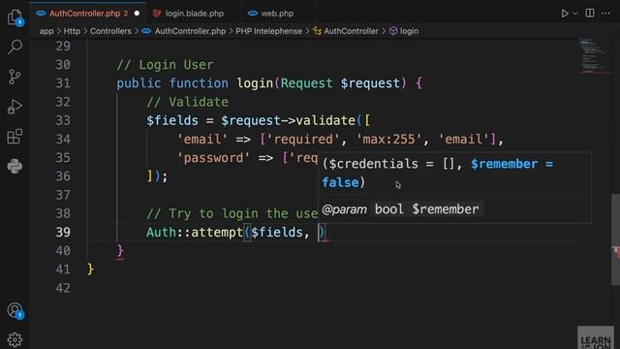Click the 'Auth' class on line 39
Image resolution: width=620 pixels, height=349 pixels.
pos(162,233)
